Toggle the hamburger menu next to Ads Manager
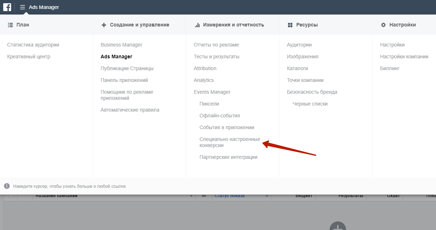Screen dimensions: 436x230 pyautogui.click(x=23, y=7)
